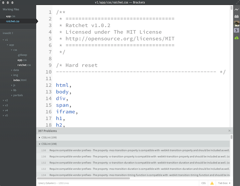Open the Extension Manager brick icon

pyautogui.click(x=236, y=16)
